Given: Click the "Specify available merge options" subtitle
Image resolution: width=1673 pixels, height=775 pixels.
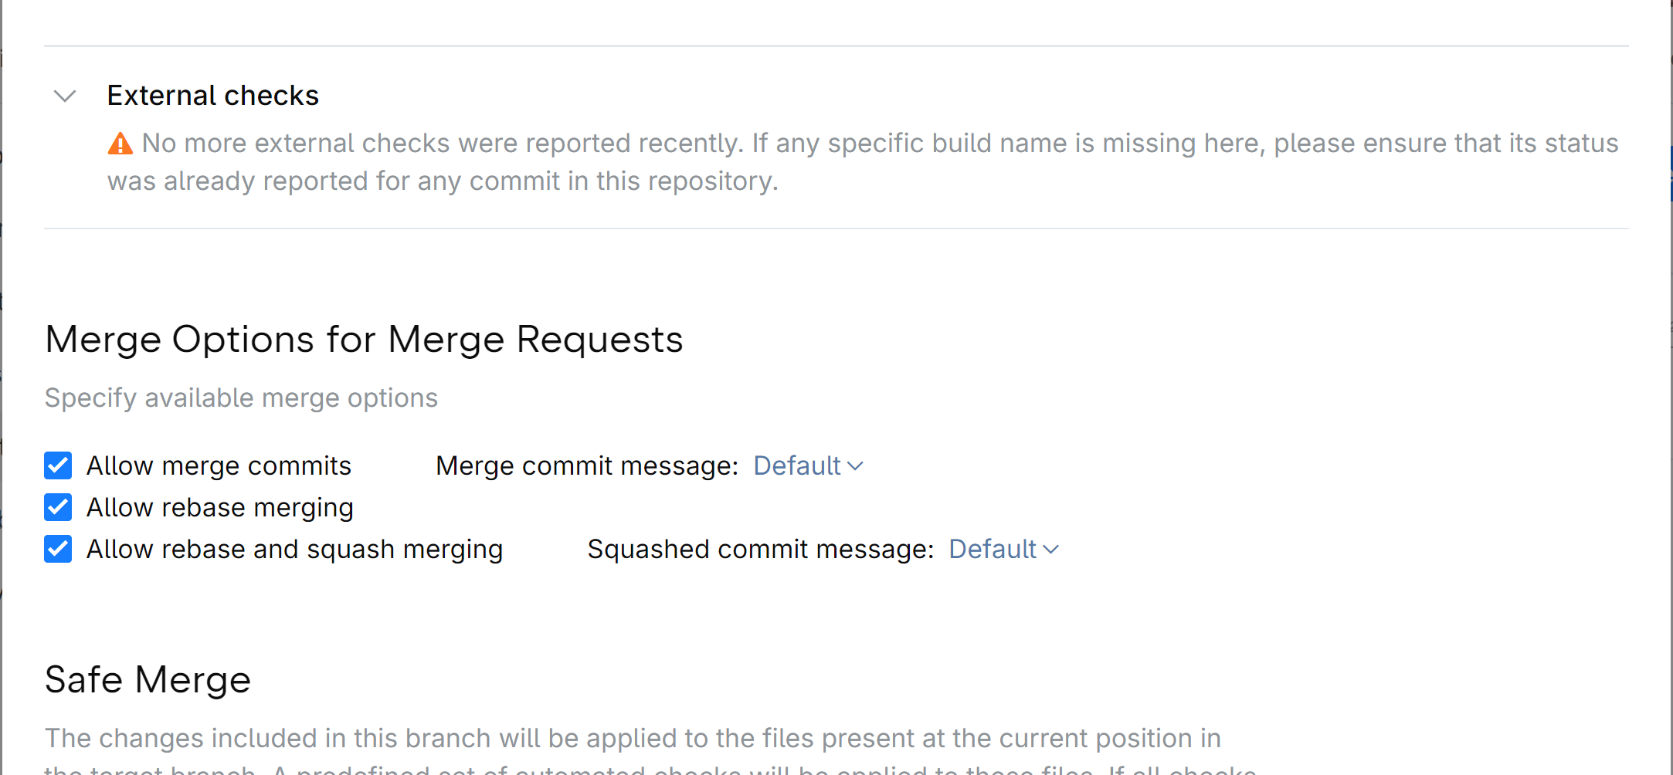Looking at the screenshot, I should 241,398.
